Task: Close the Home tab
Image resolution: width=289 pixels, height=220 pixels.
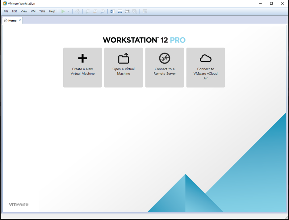Action: (x=20, y=20)
